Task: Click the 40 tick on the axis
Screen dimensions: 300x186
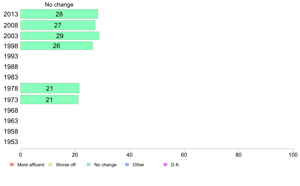Action: (x=130, y=155)
